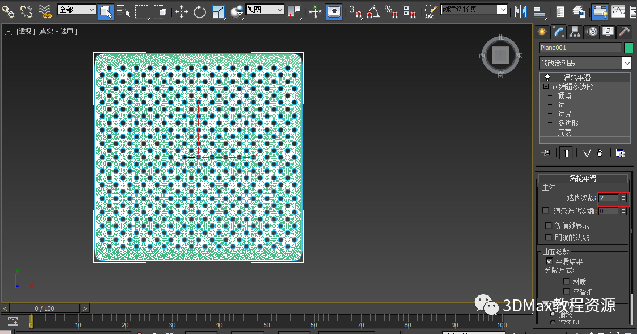Toggle 涡轮平滑 modifier lightbulb visibility

point(547,77)
